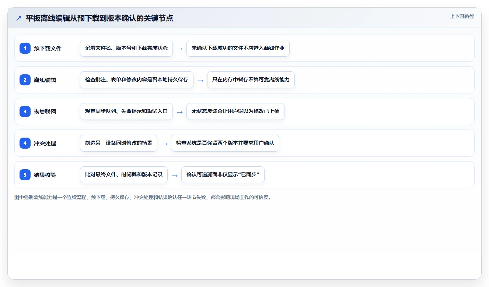Click step number 2 badge for 离线编辑
Image resolution: width=489 pixels, height=287 pixels.
pos(25,79)
